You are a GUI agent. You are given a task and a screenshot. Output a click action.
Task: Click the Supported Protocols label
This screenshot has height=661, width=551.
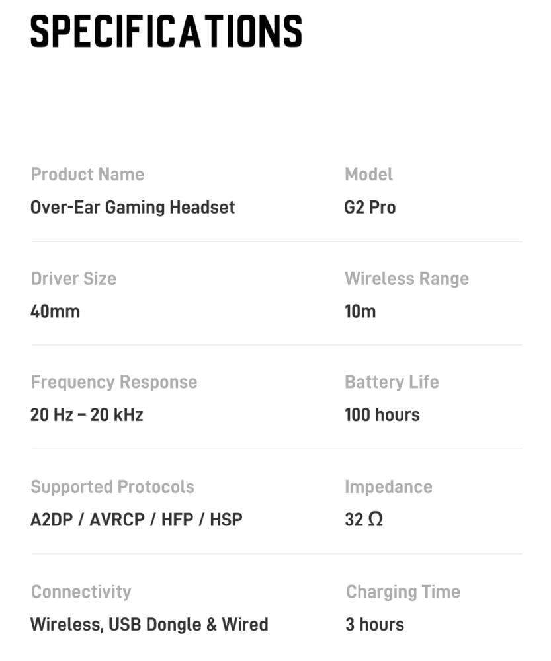click(x=112, y=486)
